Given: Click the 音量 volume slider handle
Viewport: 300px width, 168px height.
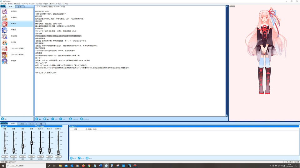Looking at the screenshot, I should coord(5,149).
